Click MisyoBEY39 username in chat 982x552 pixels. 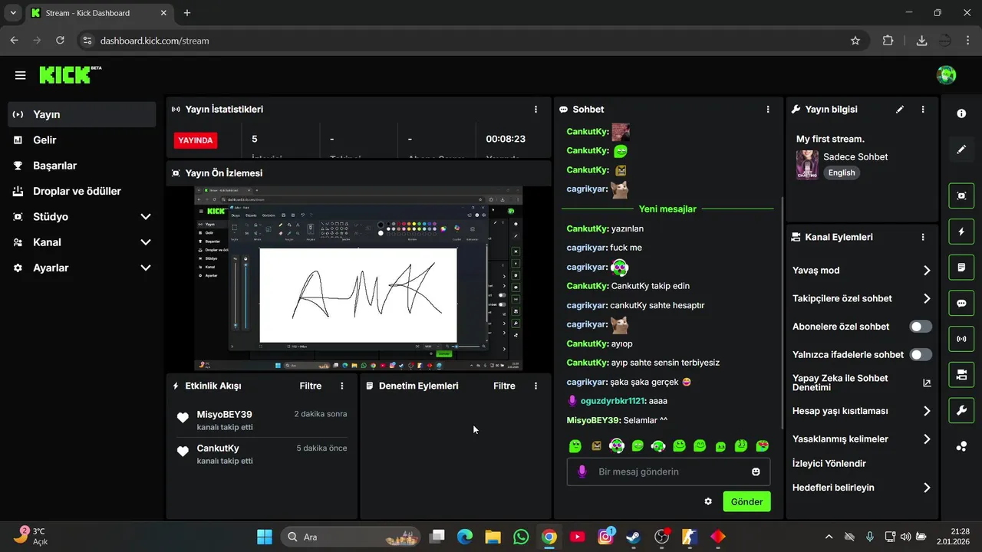(x=593, y=420)
